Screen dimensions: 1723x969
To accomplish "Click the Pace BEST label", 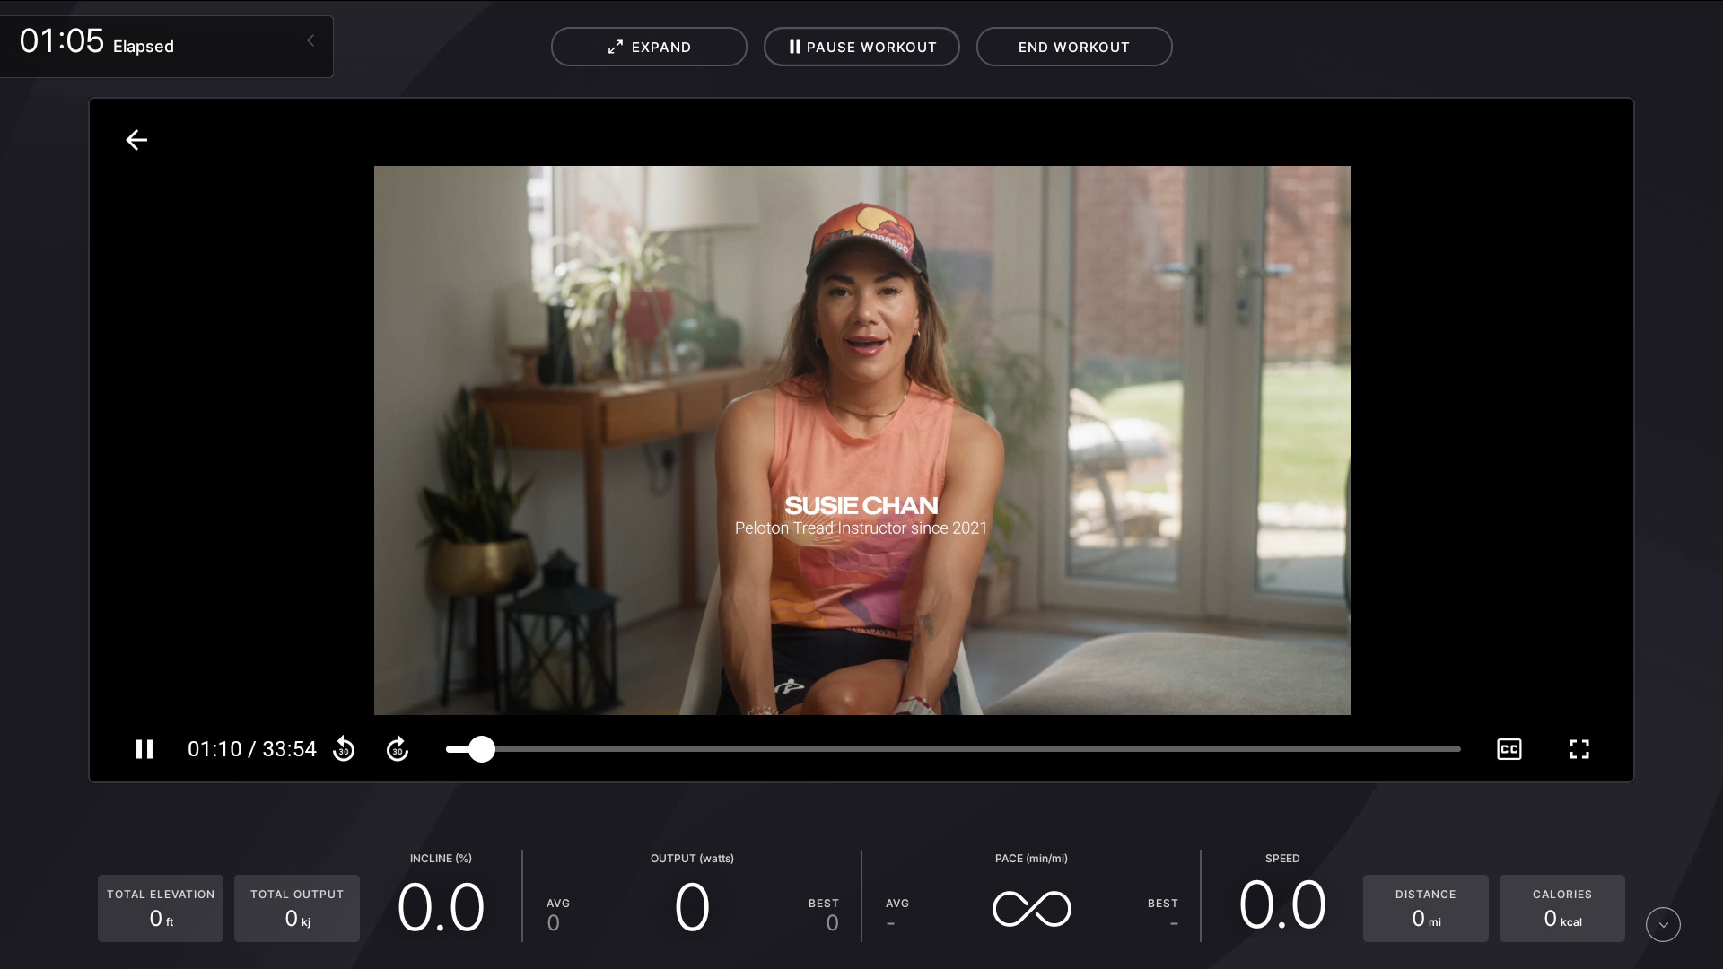I will pyautogui.click(x=1163, y=904).
